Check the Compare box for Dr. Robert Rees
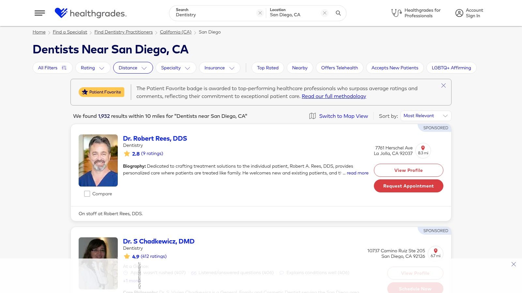Image resolution: width=522 pixels, height=293 pixels. pyautogui.click(x=87, y=193)
